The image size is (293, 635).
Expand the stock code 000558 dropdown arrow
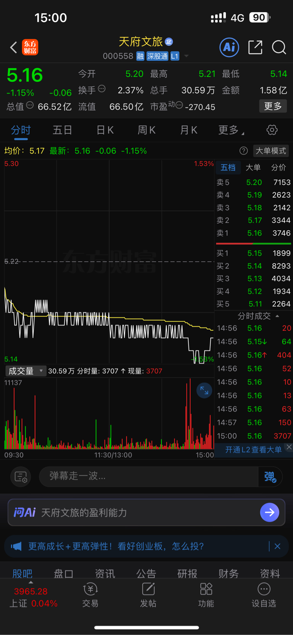(x=186, y=56)
